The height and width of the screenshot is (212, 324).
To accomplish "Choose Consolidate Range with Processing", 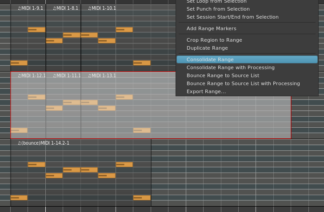I will (x=230, y=67).
